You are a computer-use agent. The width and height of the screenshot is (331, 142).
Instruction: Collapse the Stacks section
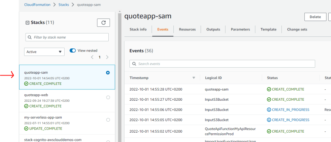tap(27, 23)
